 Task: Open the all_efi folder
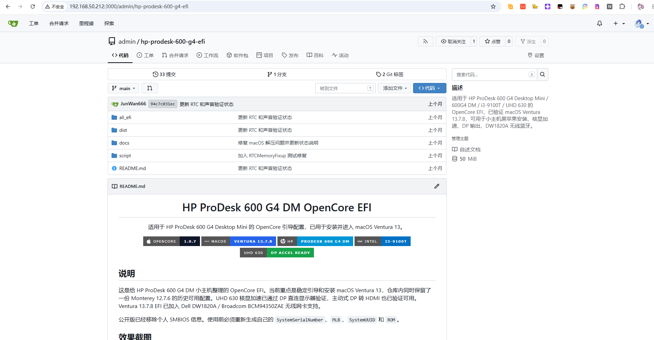click(125, 117)
